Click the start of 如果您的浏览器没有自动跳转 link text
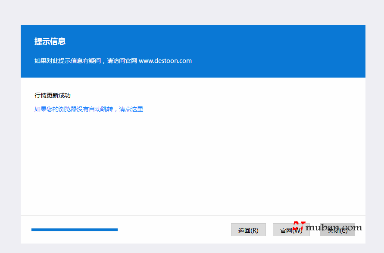 pos(39,109)
